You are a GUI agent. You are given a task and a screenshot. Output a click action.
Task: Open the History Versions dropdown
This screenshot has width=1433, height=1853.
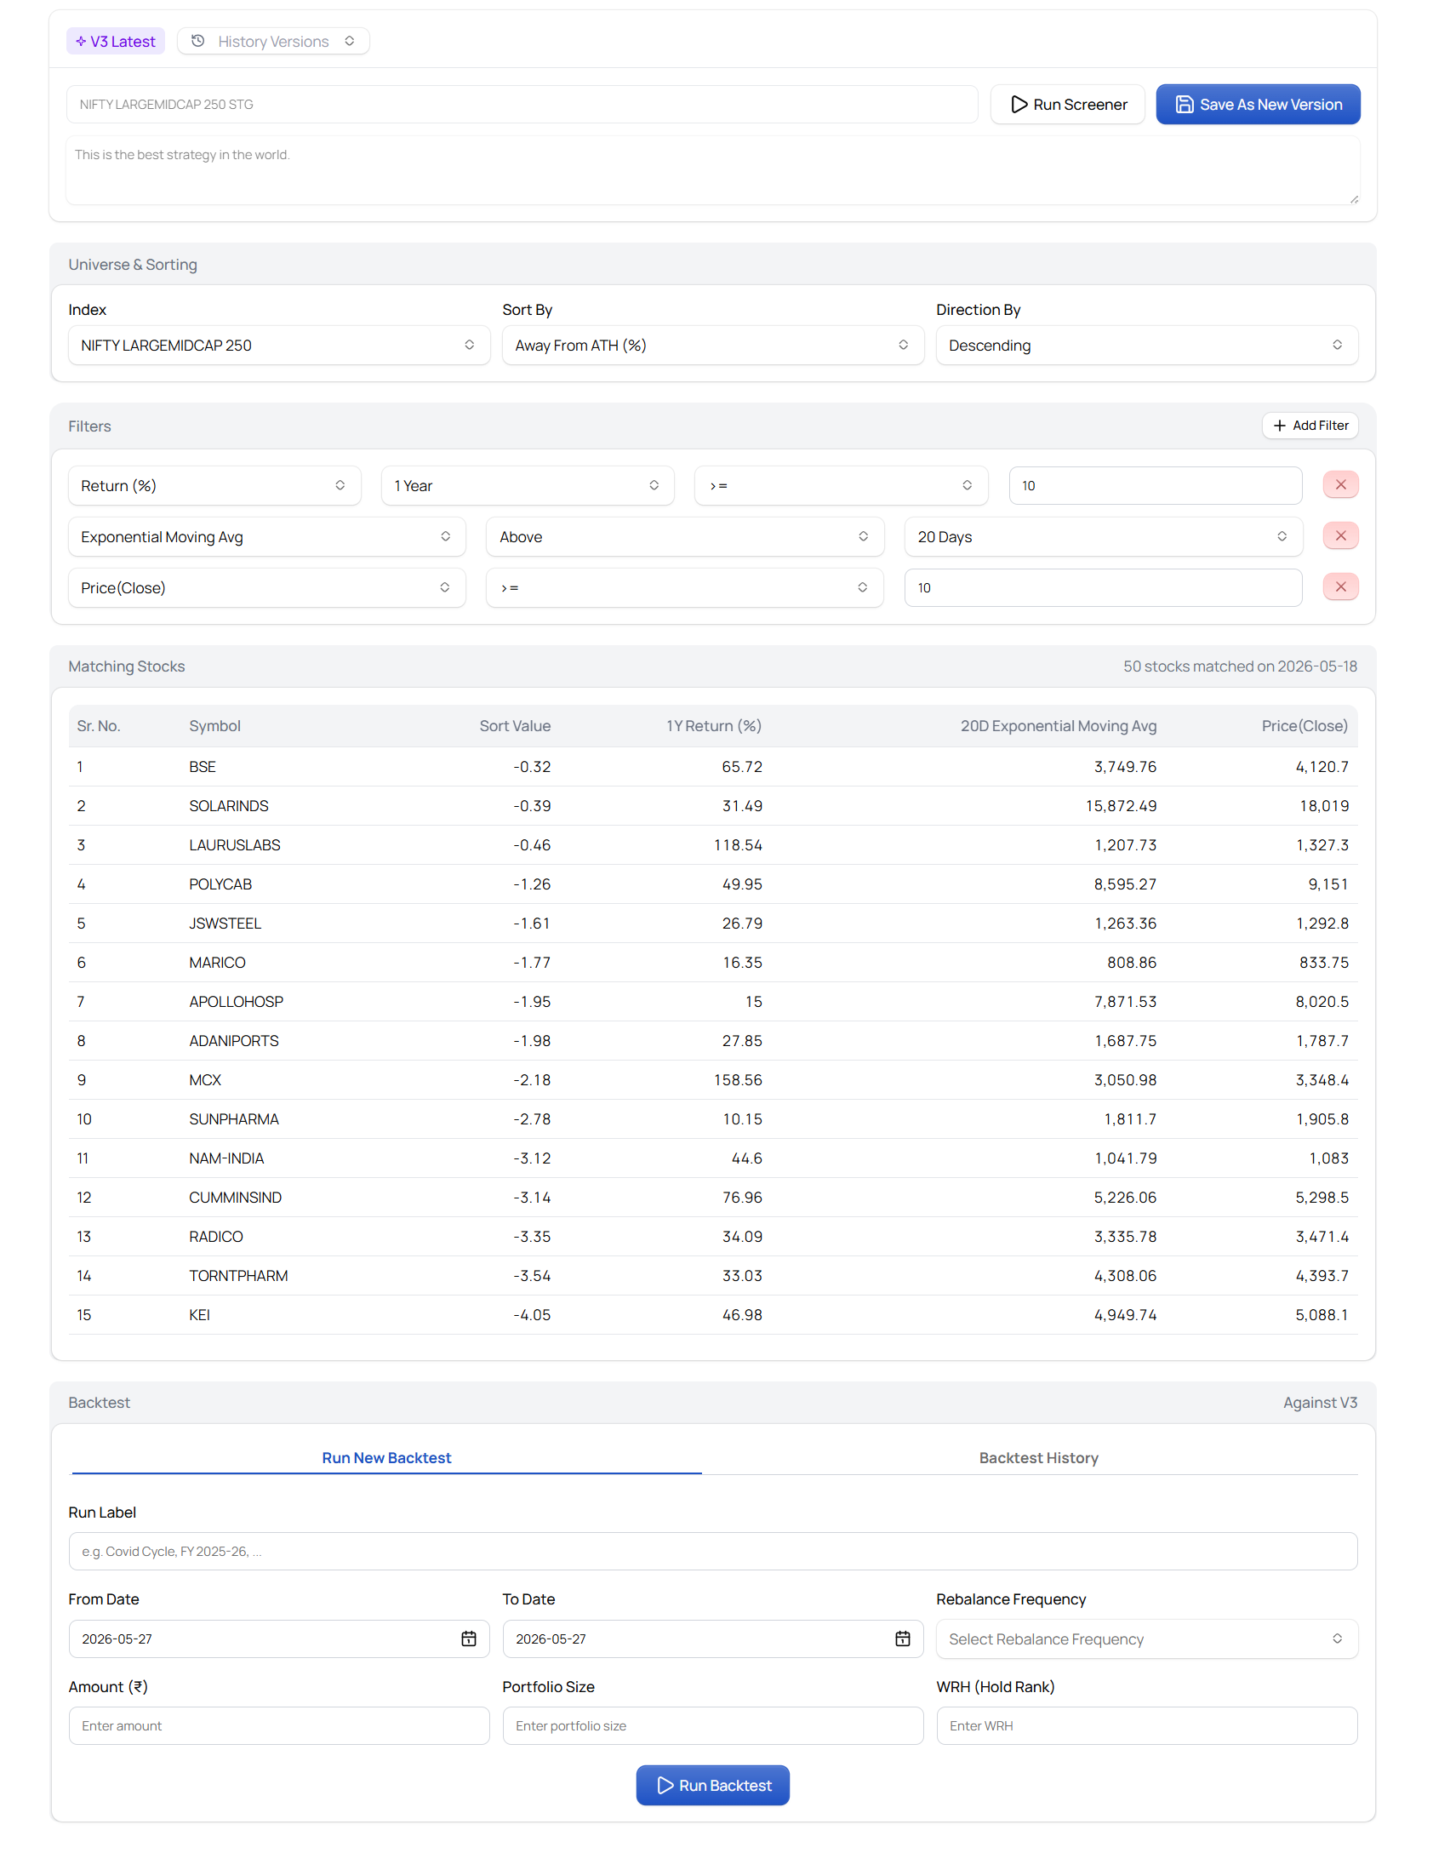pos(273,41)
